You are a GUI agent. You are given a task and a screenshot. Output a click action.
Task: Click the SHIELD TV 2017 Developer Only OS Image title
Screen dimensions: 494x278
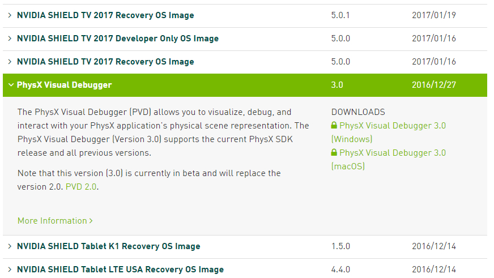[x=117, y=39]
